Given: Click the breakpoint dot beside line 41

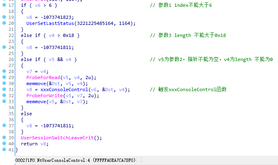Looking at the screenshot, I should [4, 150].
